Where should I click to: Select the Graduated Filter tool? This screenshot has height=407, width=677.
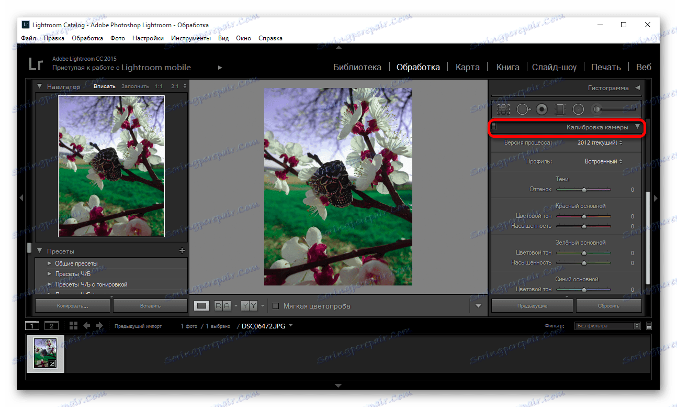tap(560, 109)
